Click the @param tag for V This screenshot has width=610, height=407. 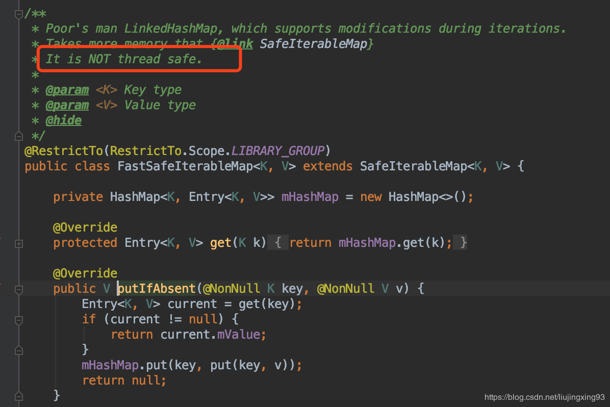pyautogui.click(x=67, y=105)
